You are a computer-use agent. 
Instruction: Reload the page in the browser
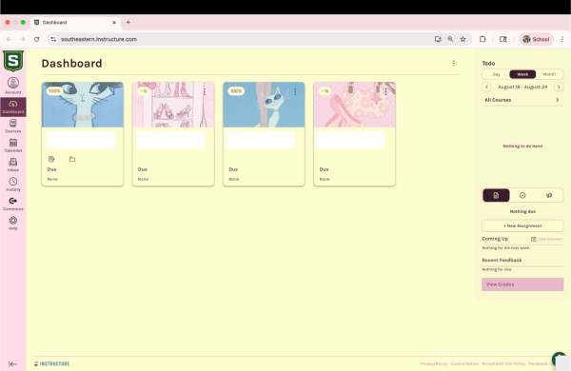tap(36, 39)
